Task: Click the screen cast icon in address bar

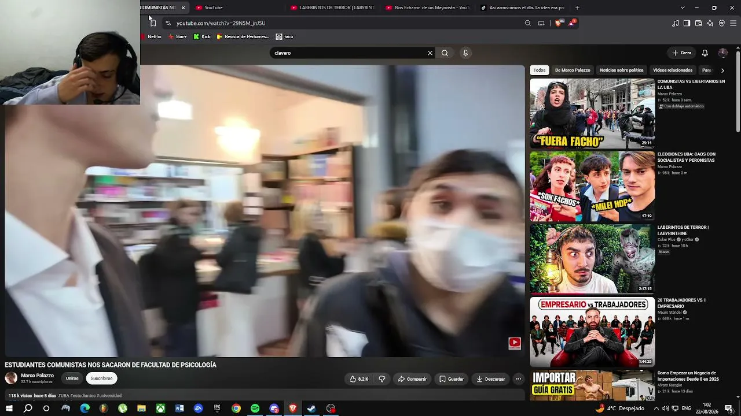Action: [x=541, y=23]
